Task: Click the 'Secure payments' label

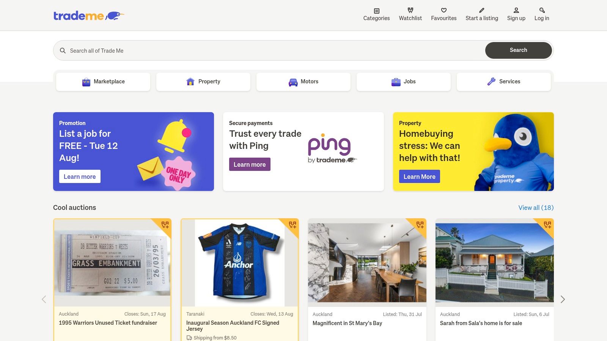Action: pos(251,123)
